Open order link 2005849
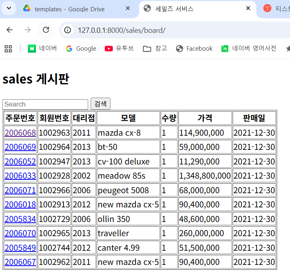 pyautogui.click(x=20, y=247)
